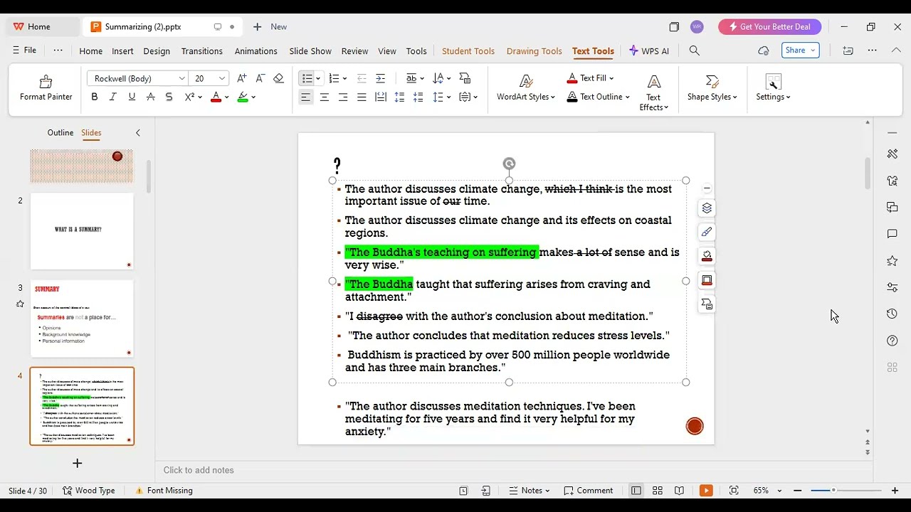Open Comment in status bar
911x512 pixels.
click(588, 491)
